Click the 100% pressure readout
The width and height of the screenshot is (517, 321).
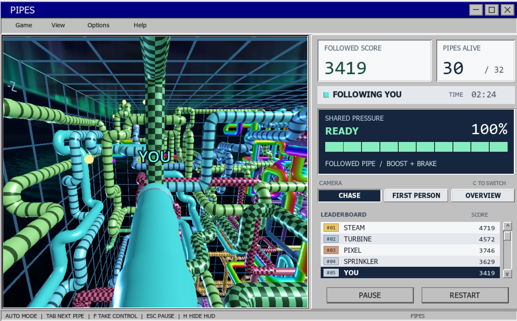point(489,129)
